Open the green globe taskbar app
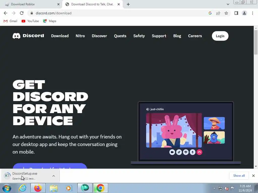The height and width of the screenshot is (193, 258). pyautogui.click(x=85, y=188)
